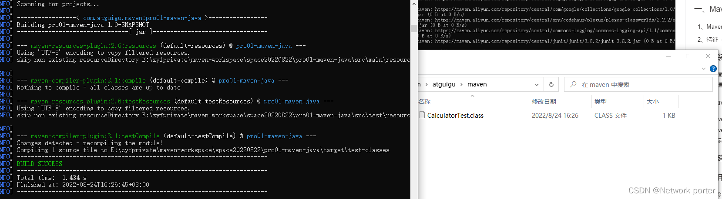
Task: Expand the breadcrumb arrow before maven
Action: coord(461,84)
